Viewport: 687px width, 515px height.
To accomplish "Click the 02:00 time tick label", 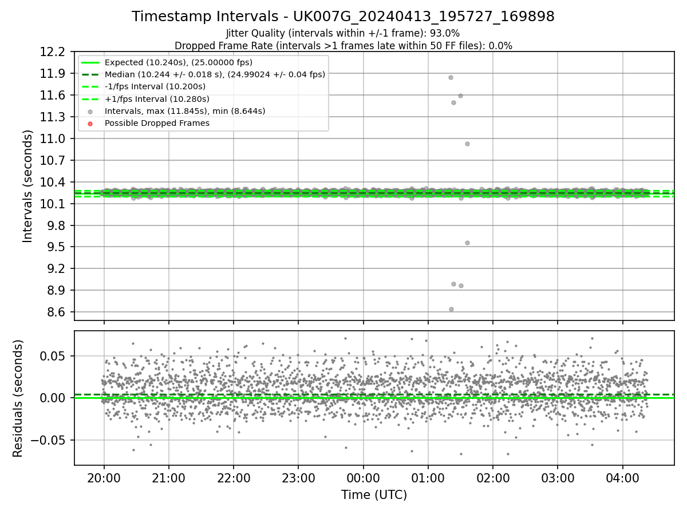I will pos(493,477).
